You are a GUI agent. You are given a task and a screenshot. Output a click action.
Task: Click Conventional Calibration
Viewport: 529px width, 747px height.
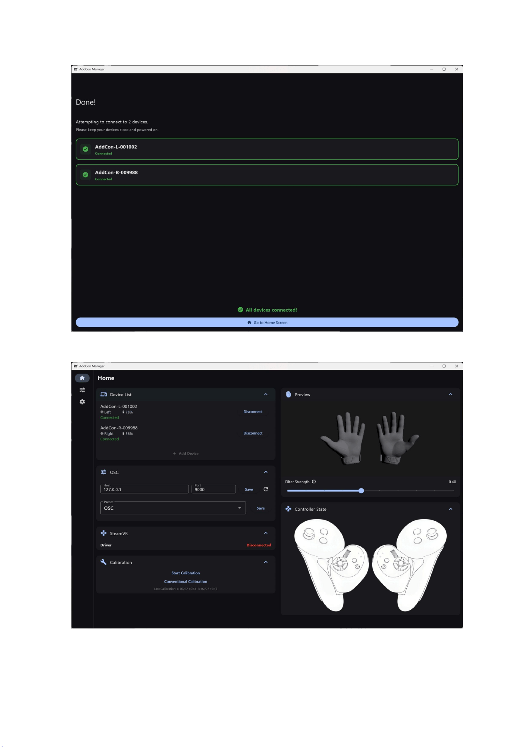(186, 582)
